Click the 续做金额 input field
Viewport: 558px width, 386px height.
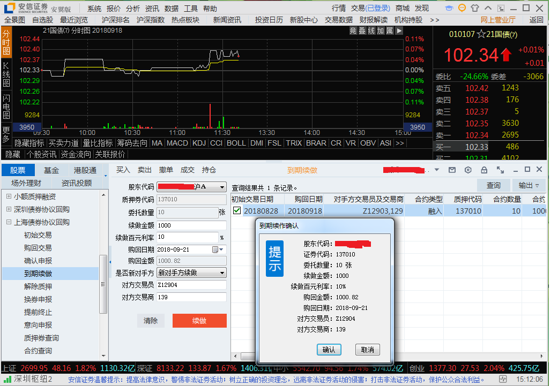pyautogui.click(x=191, y=225)
